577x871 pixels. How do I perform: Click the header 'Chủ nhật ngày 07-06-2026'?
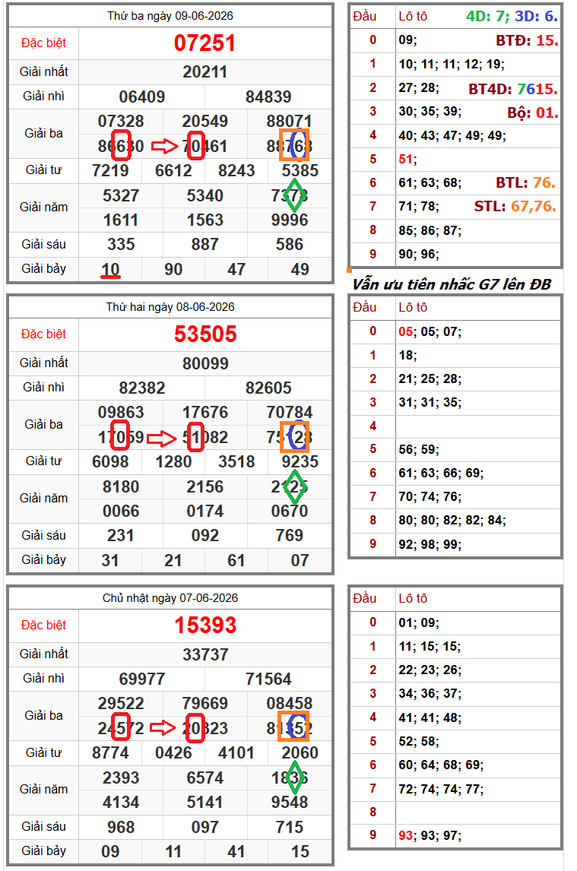click(170, 597)
